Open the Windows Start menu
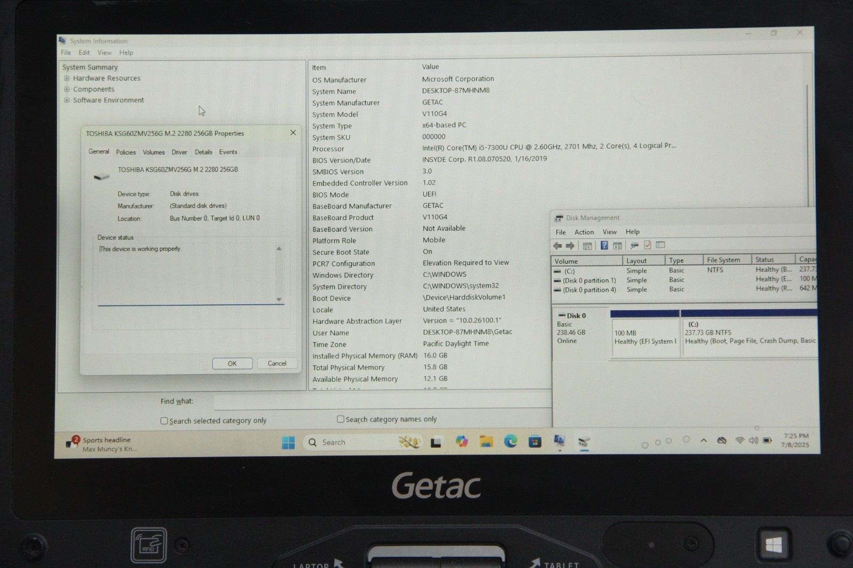The height and width of the screenshot is (568, 853). coord(288,443)
